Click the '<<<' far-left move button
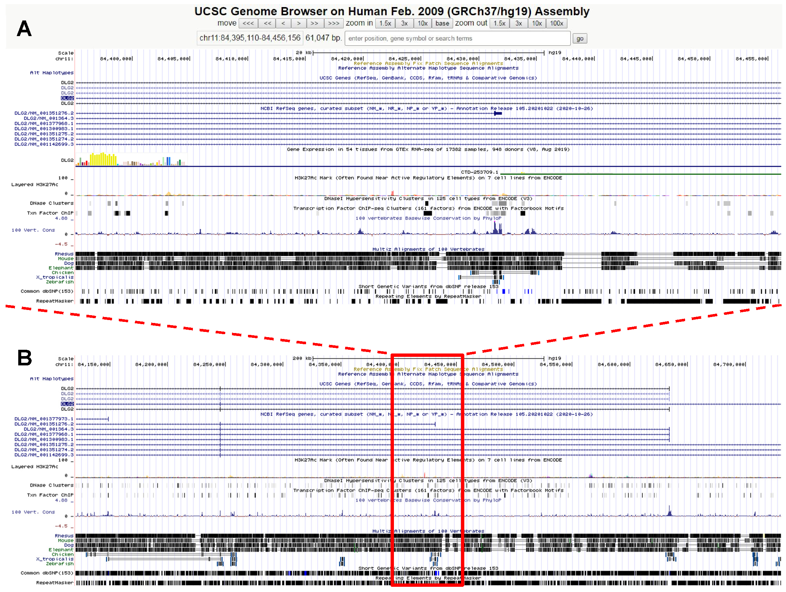The width and height of the screenshot is (786, 592). [x=248, y=23]
